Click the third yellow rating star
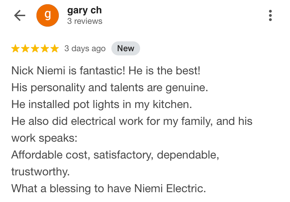Screen dimensions: 290x202 [x=35, y=49]
